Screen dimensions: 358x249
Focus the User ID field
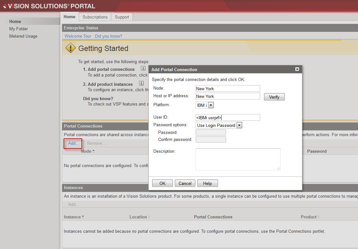pos(228,118)
